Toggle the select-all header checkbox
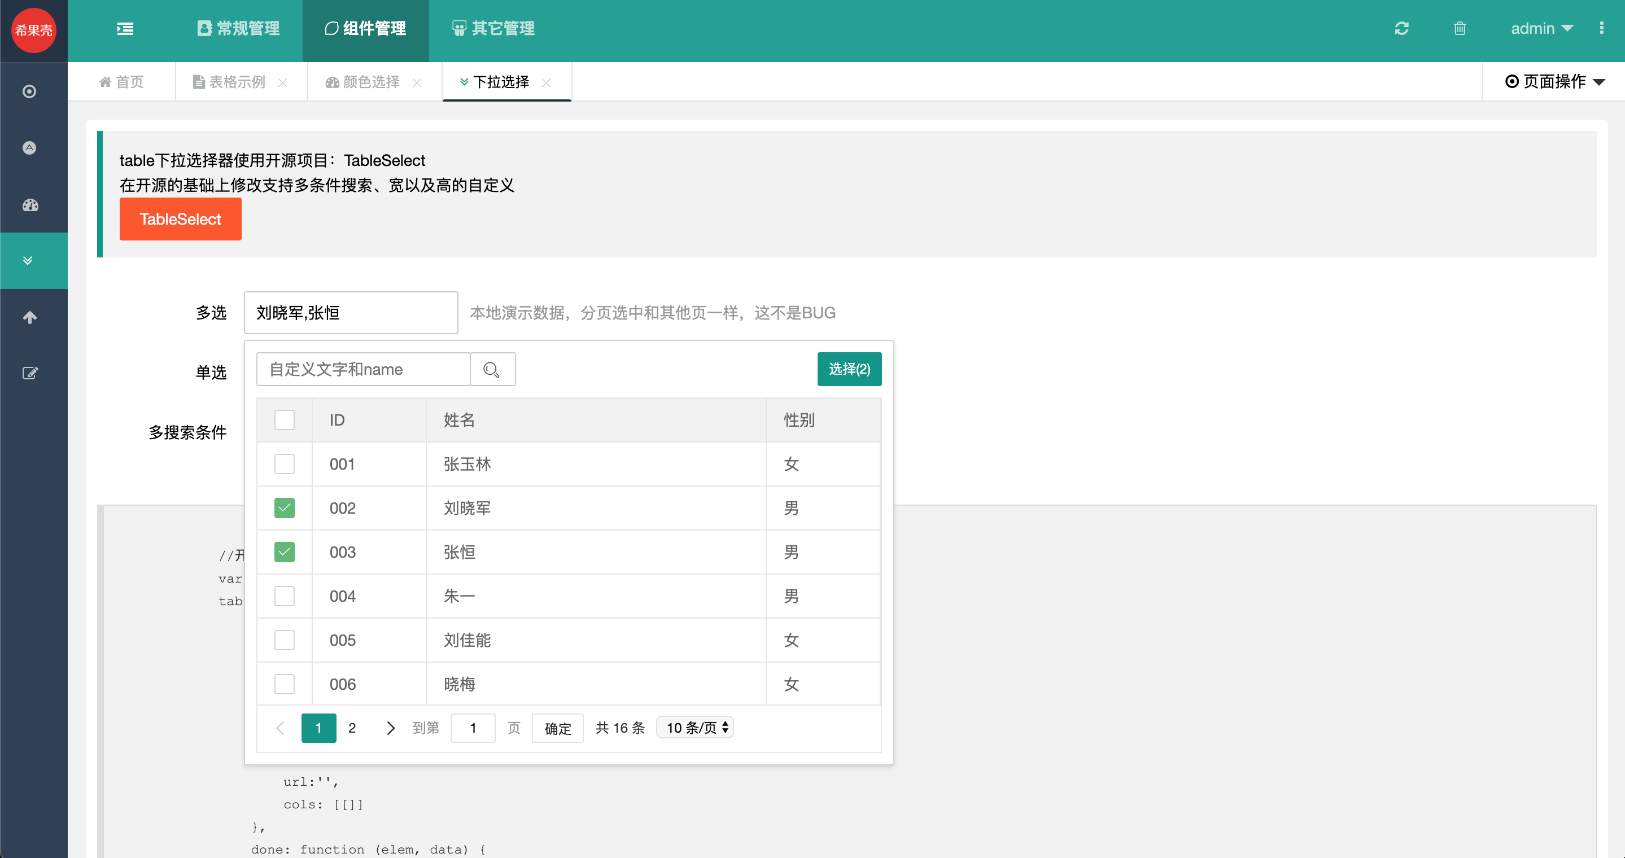Image resolution: width=1625 pixels, height=858 pixels. tap(285, 420)
